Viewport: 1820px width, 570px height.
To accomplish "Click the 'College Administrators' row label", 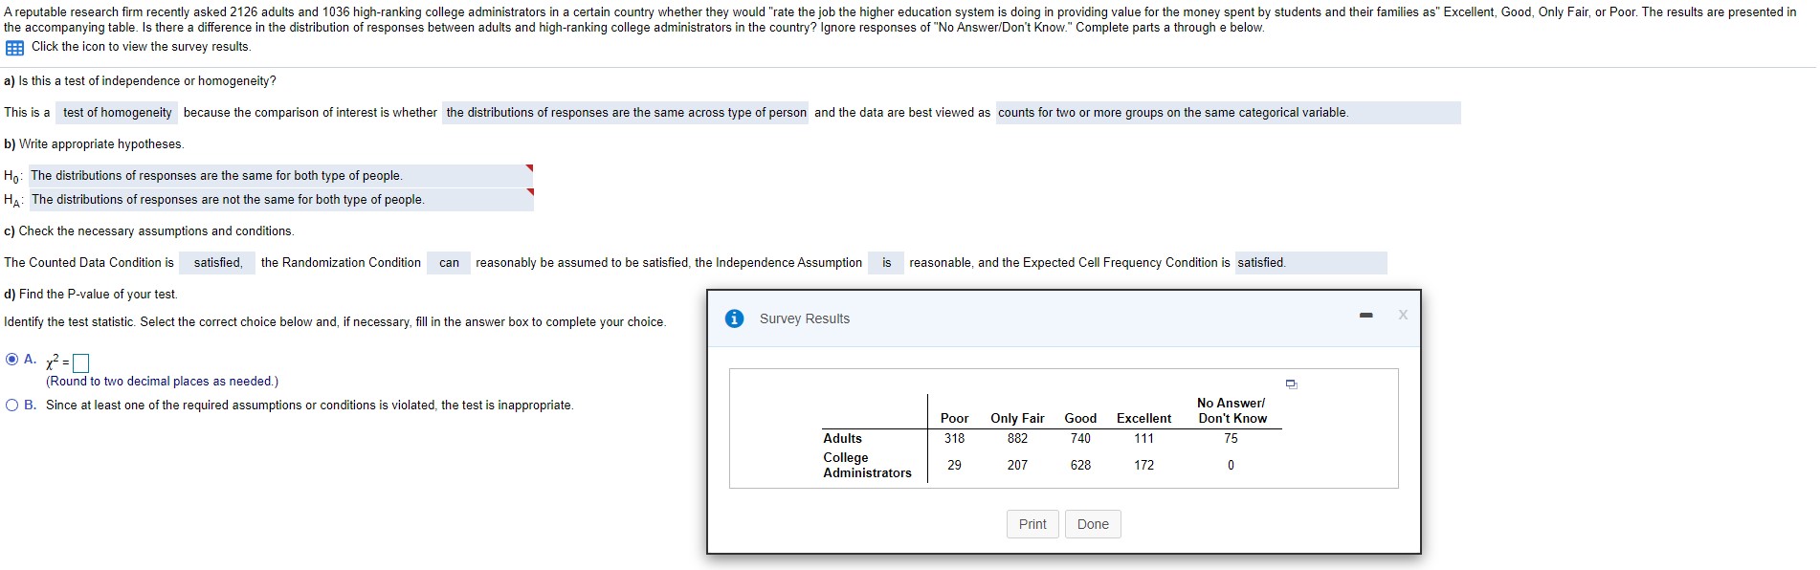I will point(867,466).
